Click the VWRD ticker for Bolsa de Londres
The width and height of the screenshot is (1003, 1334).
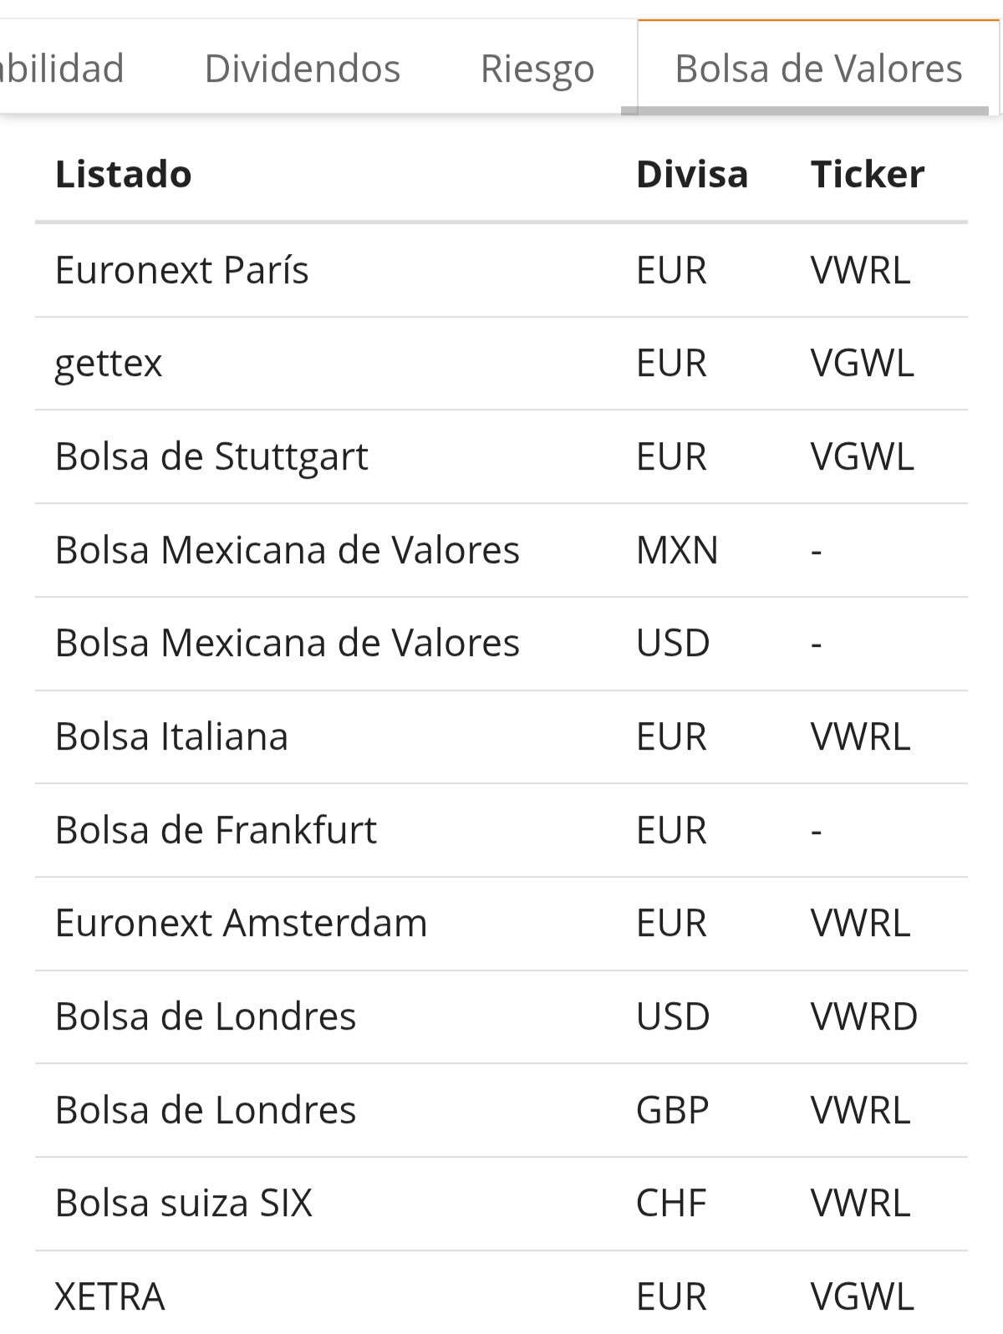(x=864, y=1017)
